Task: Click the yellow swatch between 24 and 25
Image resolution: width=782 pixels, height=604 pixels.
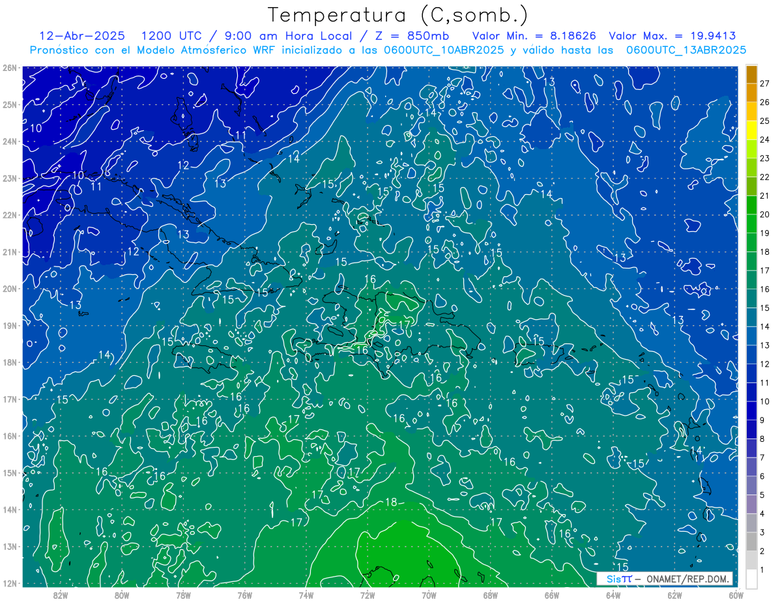Action: [751, 130]
